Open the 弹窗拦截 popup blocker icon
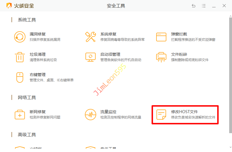Screen dimensions: 232x152 click(x=161, y=37)
